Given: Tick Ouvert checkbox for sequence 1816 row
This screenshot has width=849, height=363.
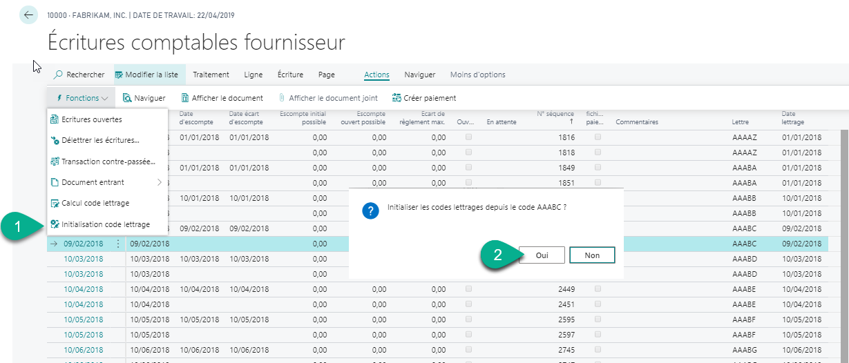Looking at the screenshot, I should tap(469, 137).
